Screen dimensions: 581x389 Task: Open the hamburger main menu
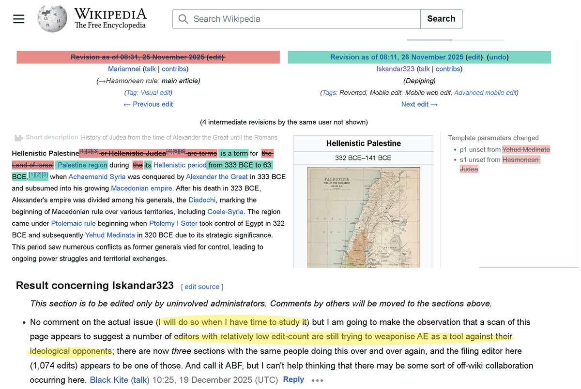(18, 19)
